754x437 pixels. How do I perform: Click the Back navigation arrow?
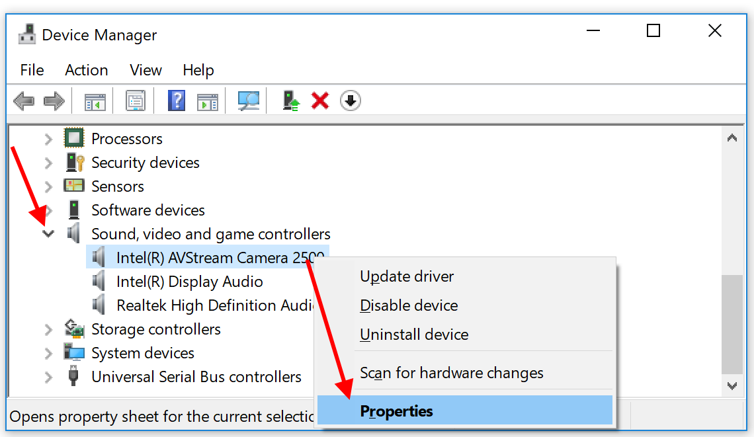click(x=24, y=100)
